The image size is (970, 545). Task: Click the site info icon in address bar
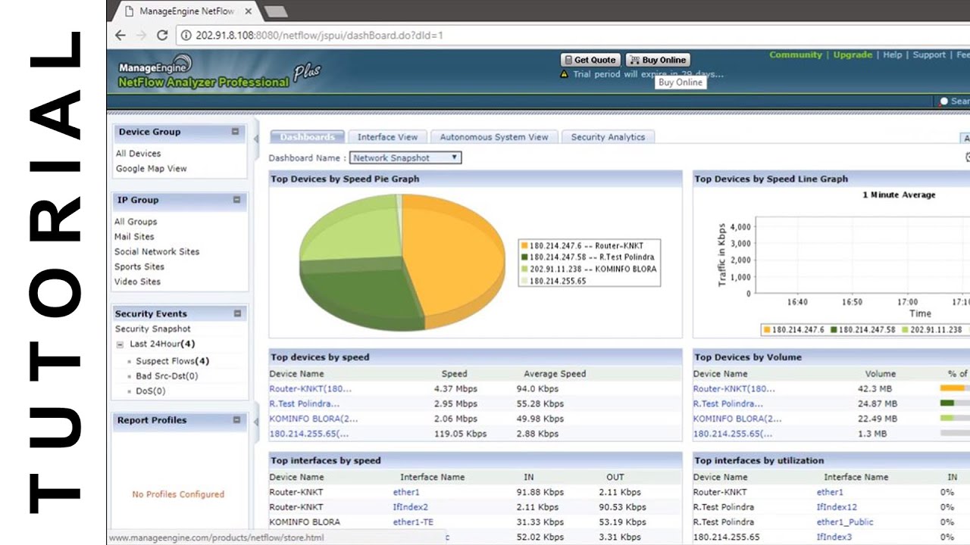pyautogui.click(x=186, y=35)
